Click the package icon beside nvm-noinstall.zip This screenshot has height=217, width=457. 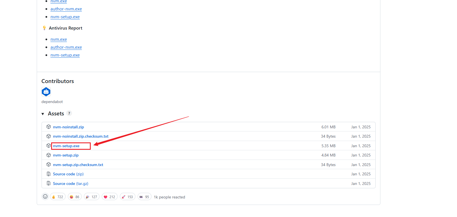tap(49, 127)
